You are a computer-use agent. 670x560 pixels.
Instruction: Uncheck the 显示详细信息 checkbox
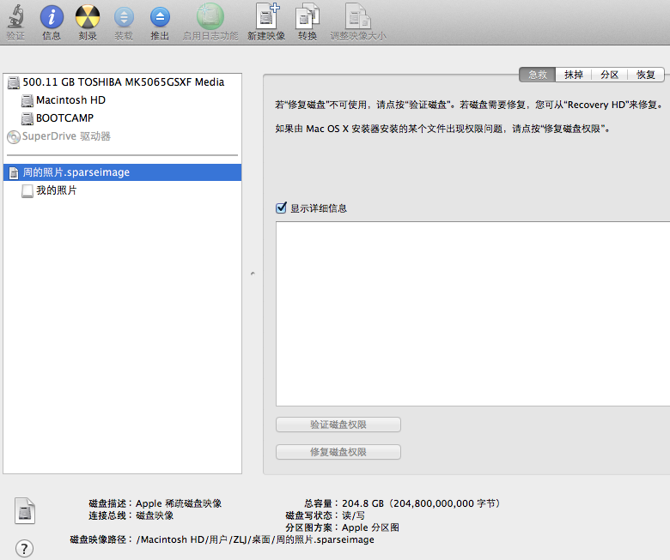click(x=281, y=208)
